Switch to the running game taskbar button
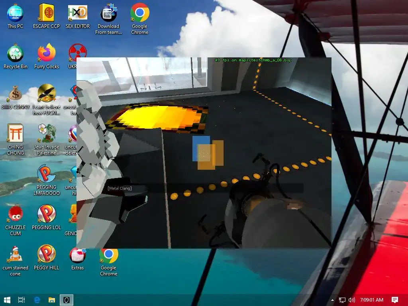408x306 pixels. coord(67,300)
